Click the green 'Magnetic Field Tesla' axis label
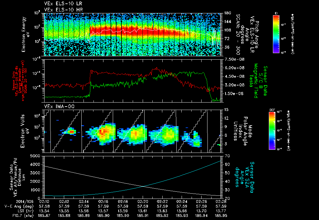 (254, 81)
